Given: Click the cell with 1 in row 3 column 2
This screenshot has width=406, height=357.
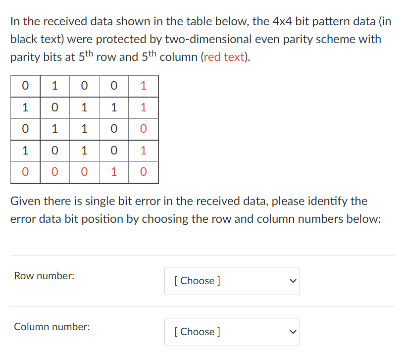Looking at the screenshot, I should 54,129.
